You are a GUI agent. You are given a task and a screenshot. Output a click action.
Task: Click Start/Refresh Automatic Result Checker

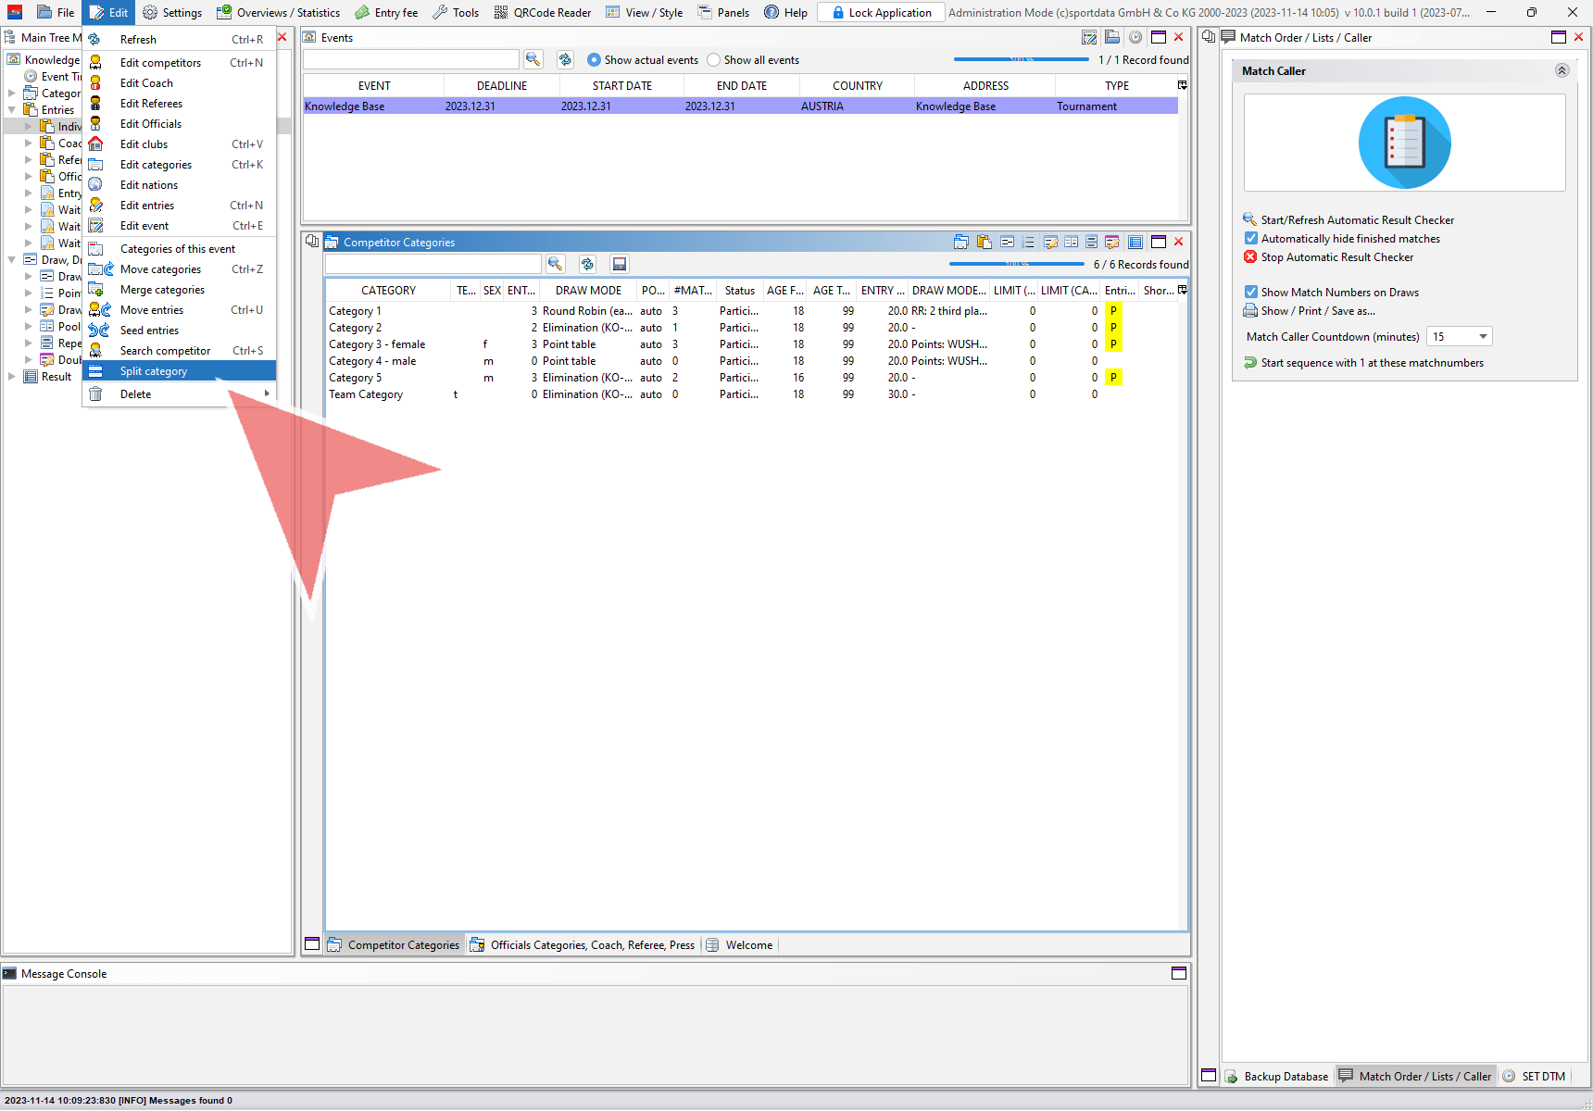pyautogui.click(x=1357, y=220)
